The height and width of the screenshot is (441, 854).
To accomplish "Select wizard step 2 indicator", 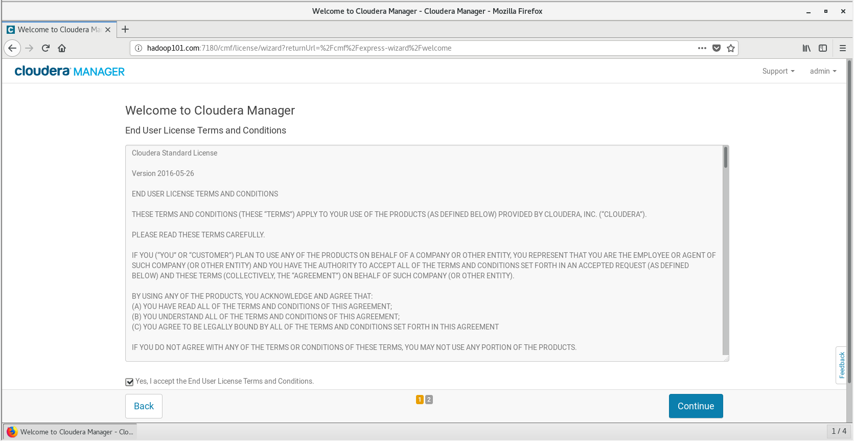I will coord(429,400).
